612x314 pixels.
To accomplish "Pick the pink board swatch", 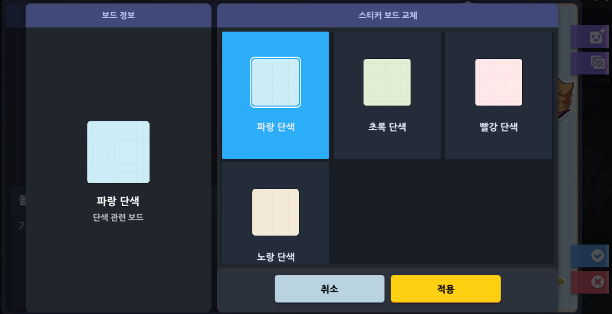I will (x=498, y=82).
